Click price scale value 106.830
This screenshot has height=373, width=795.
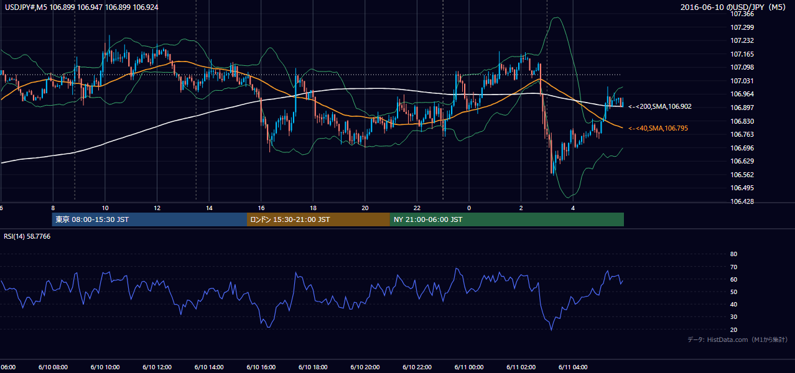pyautogui.click(x=743, y=121)
